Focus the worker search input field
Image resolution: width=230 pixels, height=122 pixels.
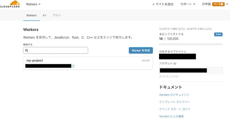(x=56, y=50)
